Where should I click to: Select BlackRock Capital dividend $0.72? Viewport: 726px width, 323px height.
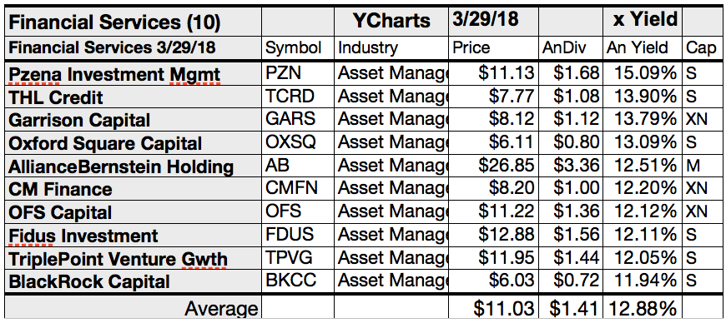pyautogui.click(x=571, y=281)
